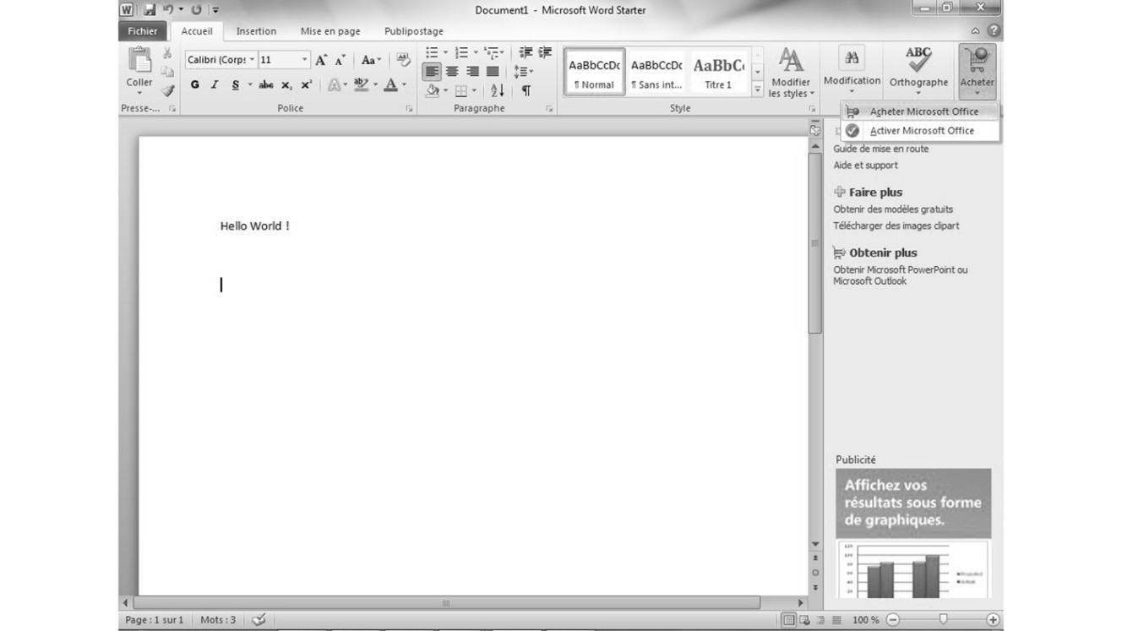Image resolution: width=1122 pixels, height=631 pixels.
Task: Click the Obtenir Microsoft PowerPoint ou Outlook link
Action: click(x=901, y=275)
